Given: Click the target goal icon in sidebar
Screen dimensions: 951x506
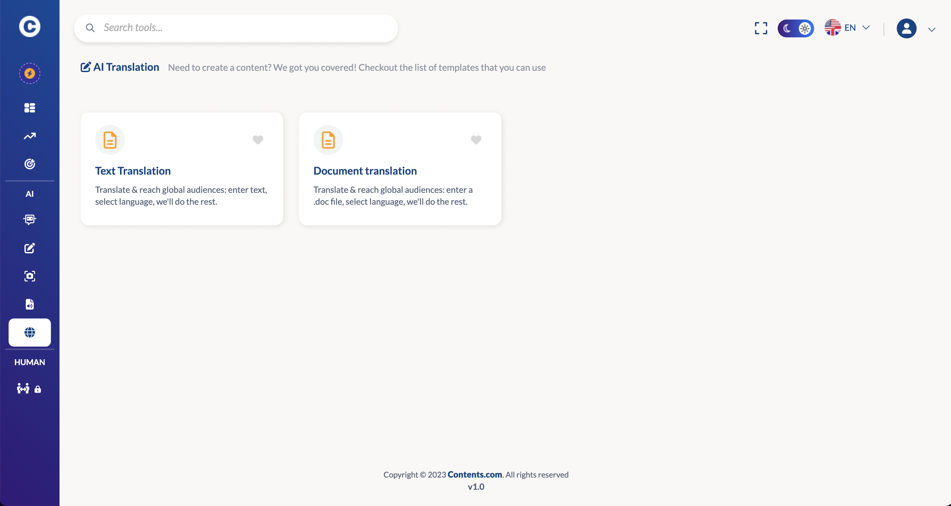Looking at the screenshot, I should [x=29, y=164].
